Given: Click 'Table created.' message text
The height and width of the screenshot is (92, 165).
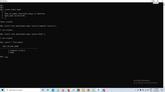Looking at the screenshot, I should tap(6, 22).
